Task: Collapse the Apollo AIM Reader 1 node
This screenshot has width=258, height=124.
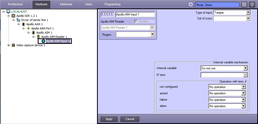Action: [34, 37]
